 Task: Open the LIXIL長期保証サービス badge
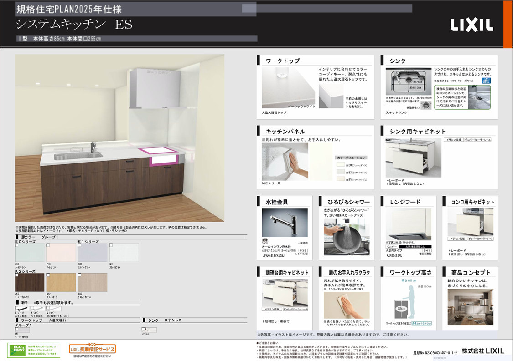pyautogui.click(x=93, y=349)
